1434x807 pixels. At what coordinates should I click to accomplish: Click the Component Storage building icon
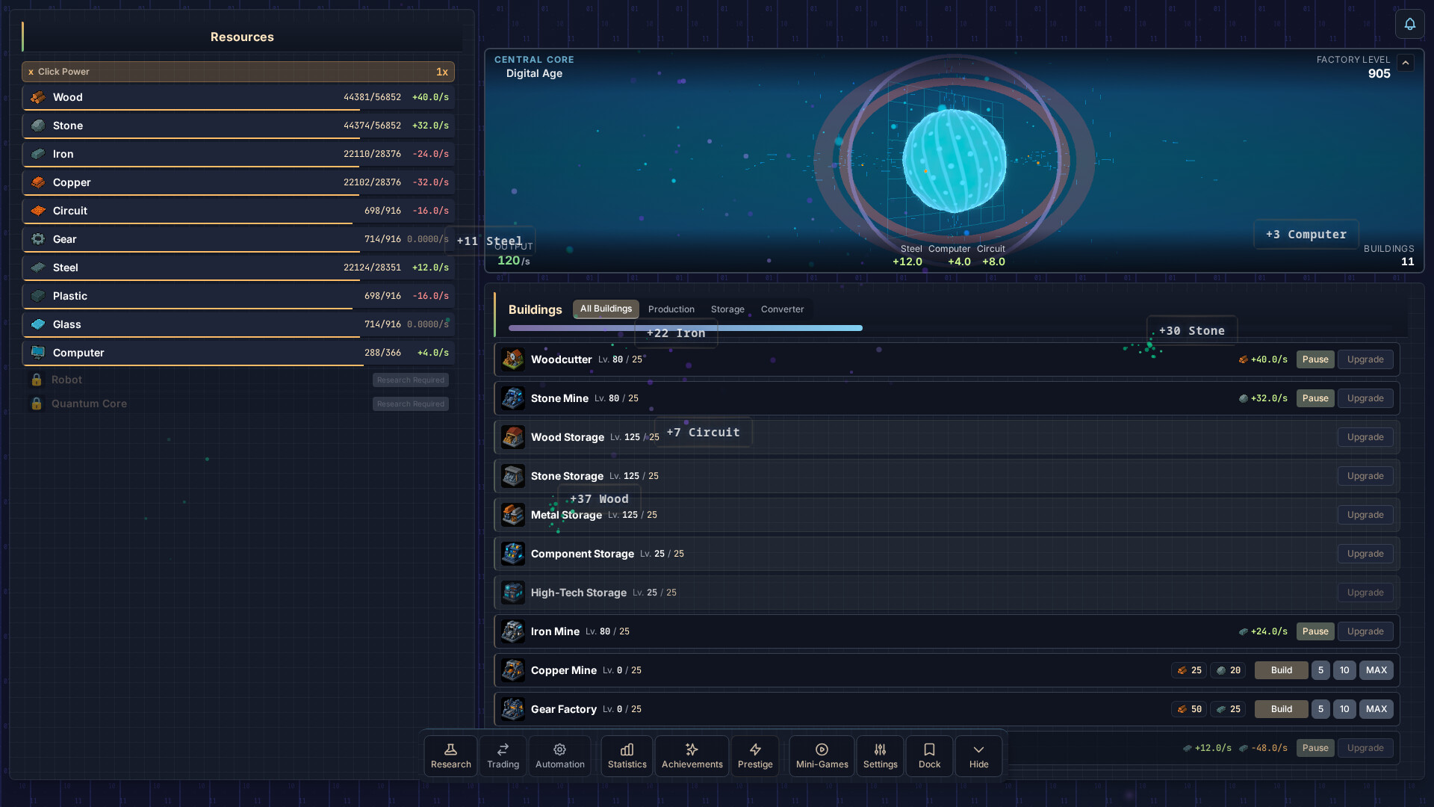point(513,554)
